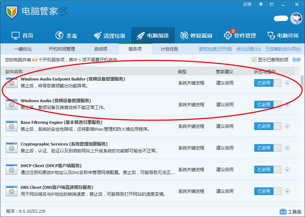Select Base Filtering Engine service name
Image resolution: width=305 pixels, height=217 pixels.
point(61,122)
